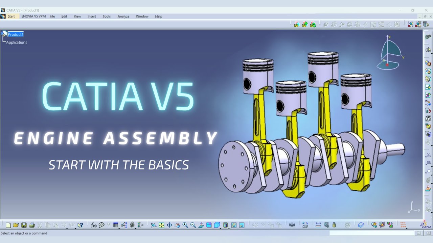
Task: Expand the view mode cylinder dropdown arrow
Action: tap(229, 228)
